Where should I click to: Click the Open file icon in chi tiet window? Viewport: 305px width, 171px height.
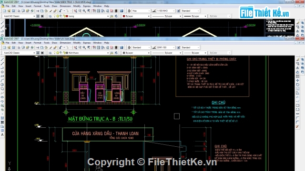[9, 47]
